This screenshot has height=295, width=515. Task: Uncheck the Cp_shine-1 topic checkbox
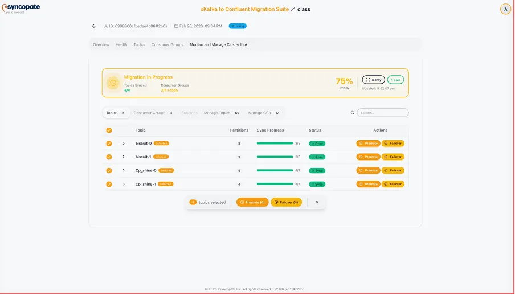(x=109, y=185)
